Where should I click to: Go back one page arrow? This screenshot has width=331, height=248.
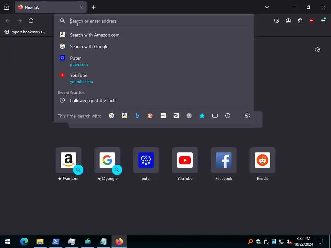tap(8, 21)
